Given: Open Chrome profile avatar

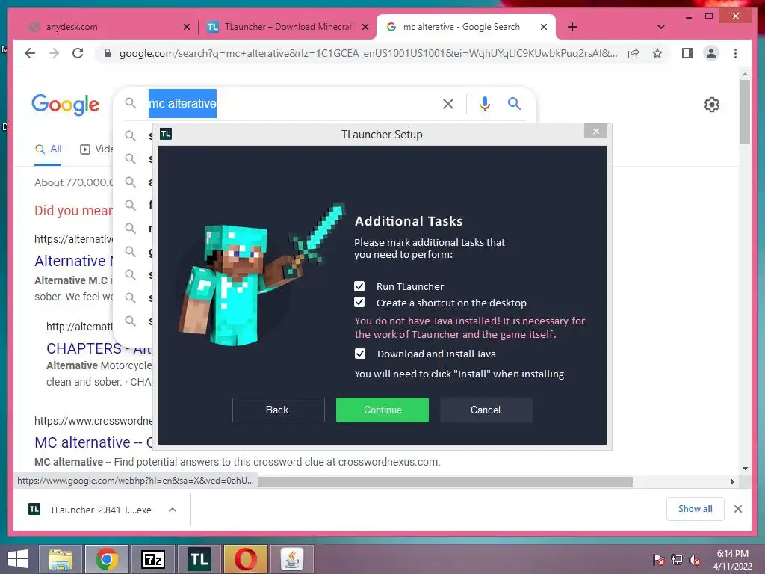Looking at the screenshot, I should (711, 53).
